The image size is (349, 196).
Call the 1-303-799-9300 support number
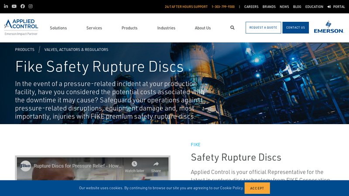click(x=223, y=7)
